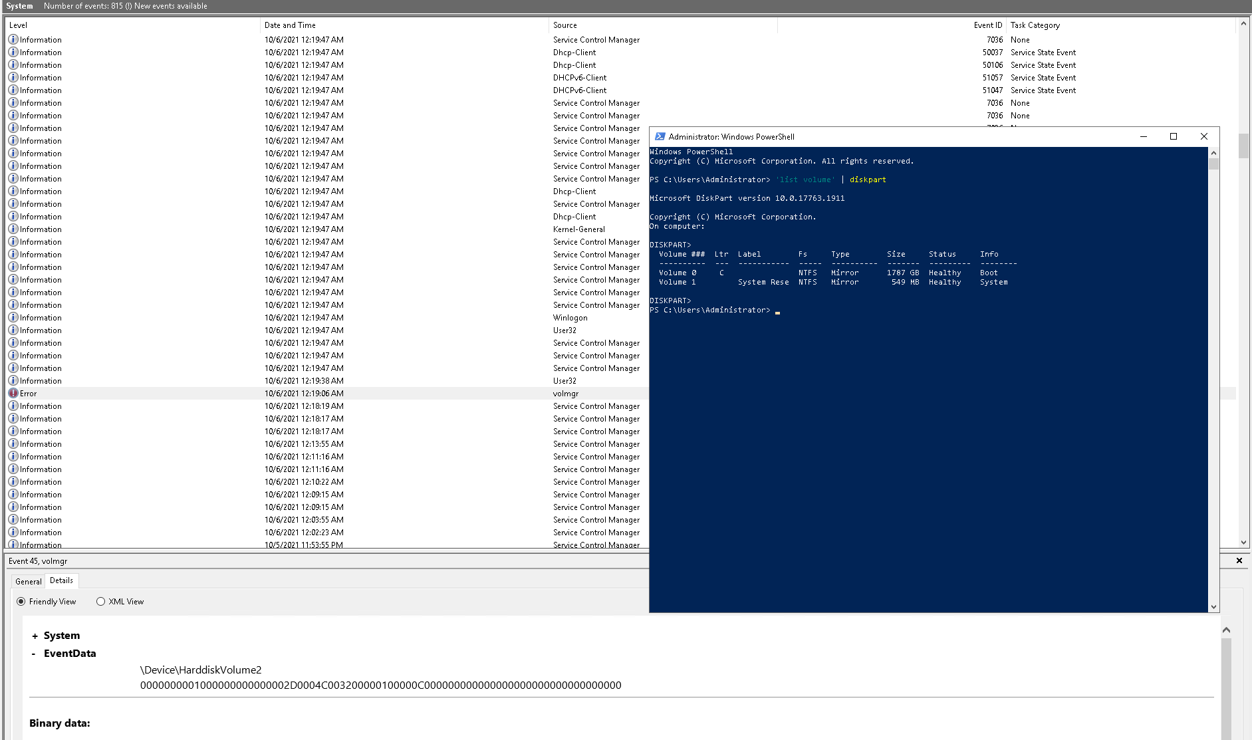Screen dimensions: 1252x740
Task: Close the Event 45 details pane
Action: click(1239, 560)
